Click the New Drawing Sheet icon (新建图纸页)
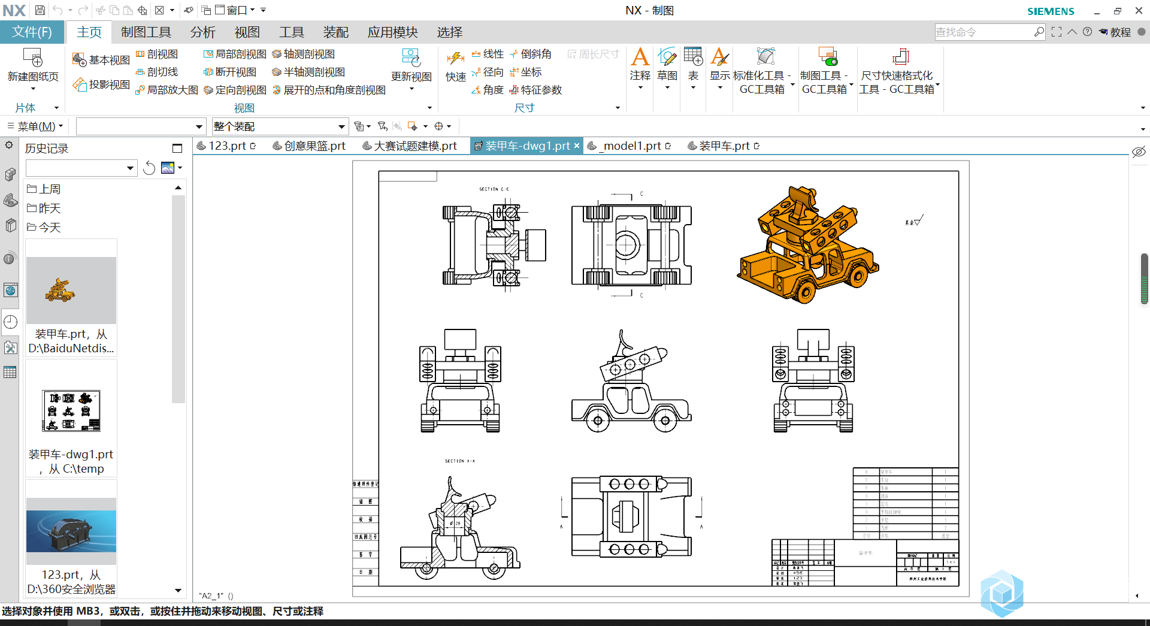 coord(32,58)
